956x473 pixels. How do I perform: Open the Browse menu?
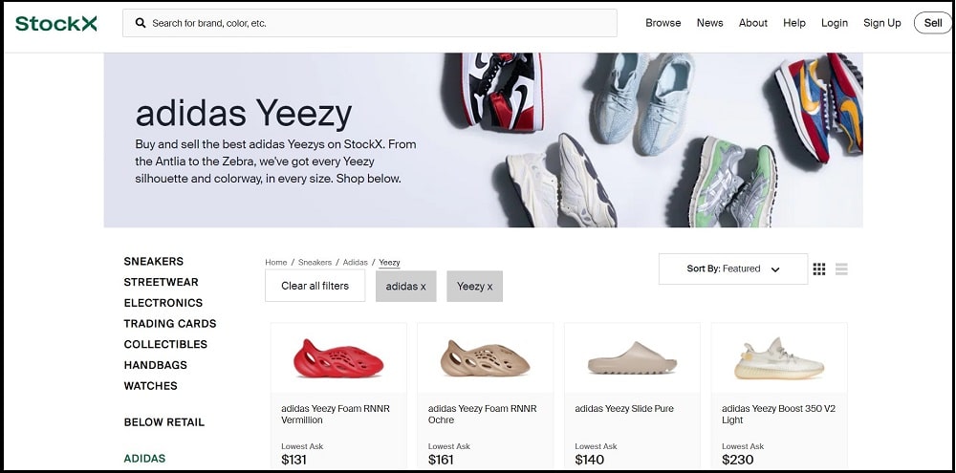pos(663,23)
